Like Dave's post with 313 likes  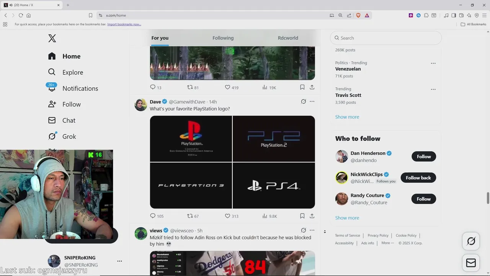pos(231,216)
